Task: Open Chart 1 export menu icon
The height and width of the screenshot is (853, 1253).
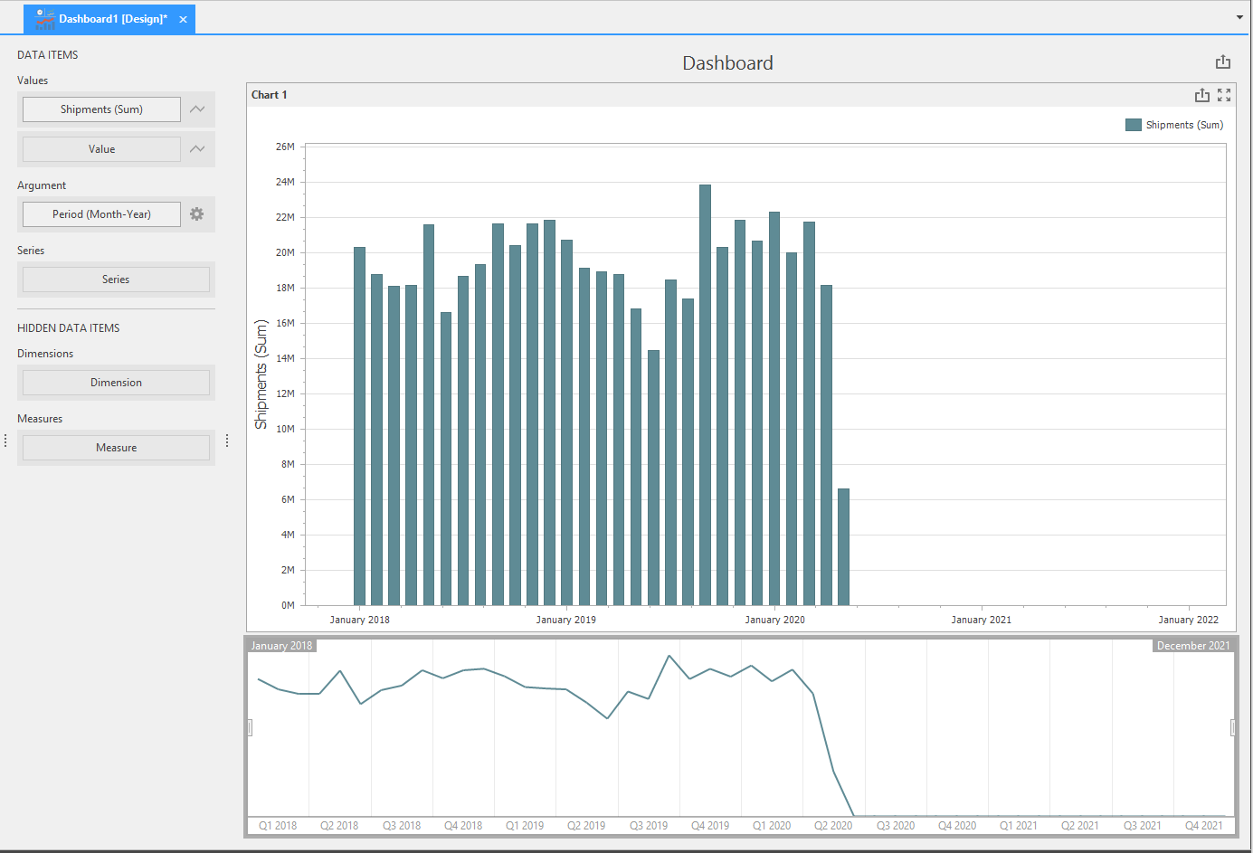Action: coord(1202,95)
